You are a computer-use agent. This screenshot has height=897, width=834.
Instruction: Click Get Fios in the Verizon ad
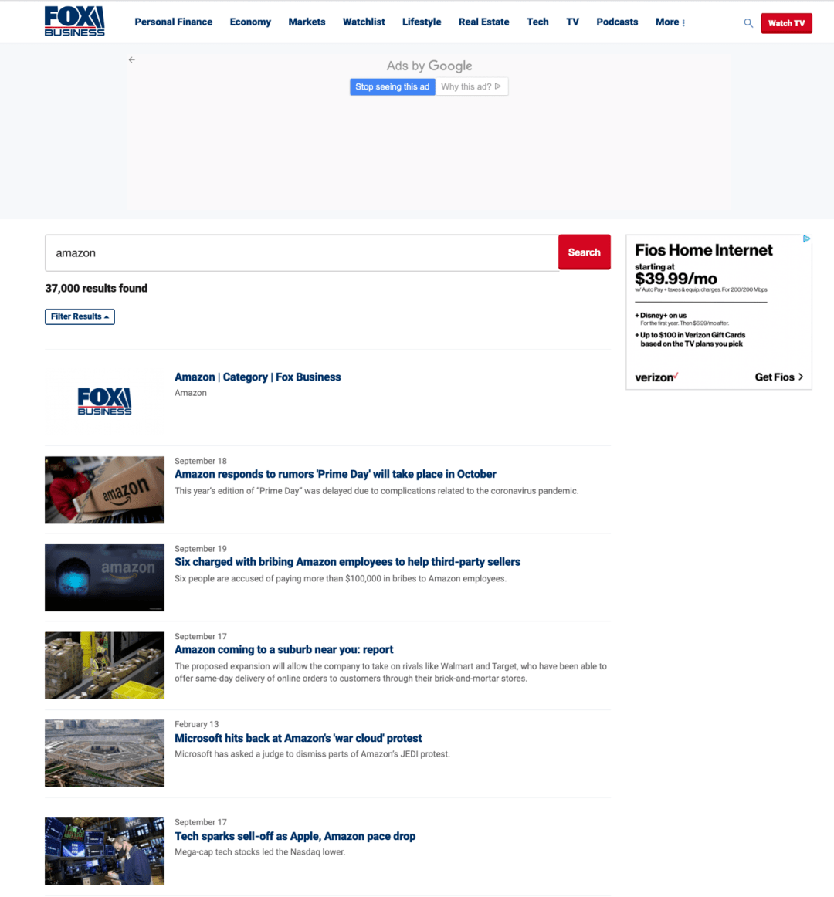[x=779, y=377]
